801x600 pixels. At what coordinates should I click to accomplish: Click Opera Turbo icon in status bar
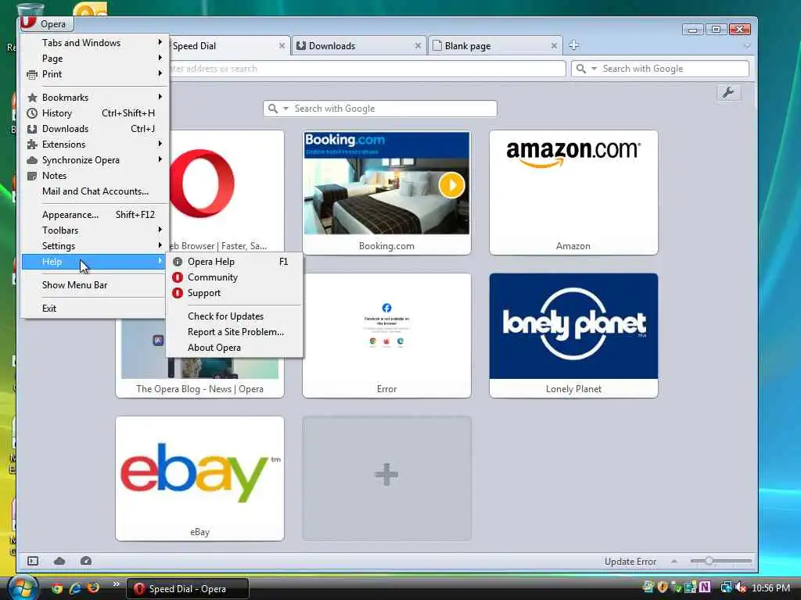[x=86, y=561]
